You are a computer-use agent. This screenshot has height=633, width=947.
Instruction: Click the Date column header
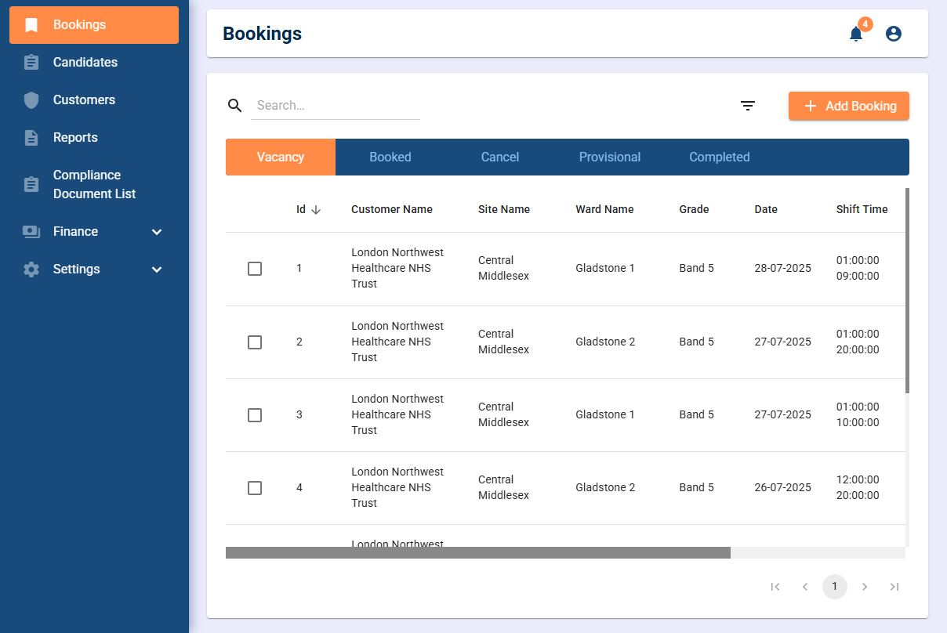(766, 209)
